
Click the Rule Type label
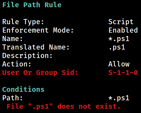click(x=23, y=22)
